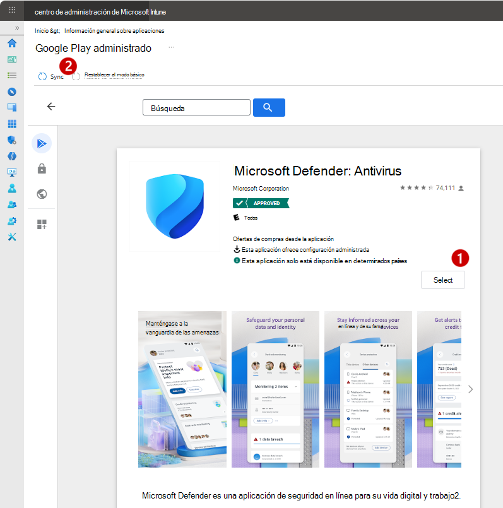Open the blue circular icon below All services
Image resolution: width=503 pixels, height=508 pixels.
pos(12,92)
